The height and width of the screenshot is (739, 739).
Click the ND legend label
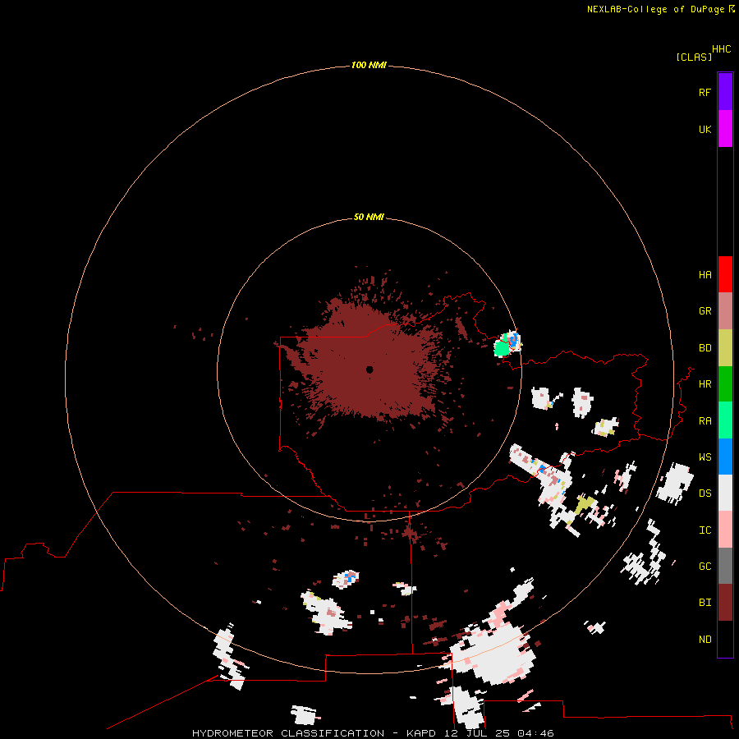705,640
